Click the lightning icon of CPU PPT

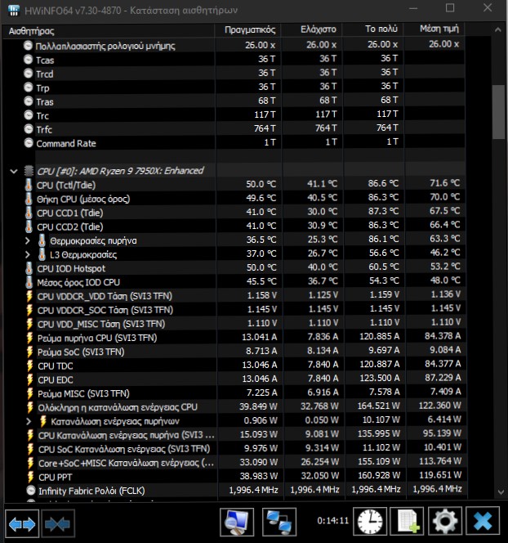pyautogui.click(x=30, y=477)
